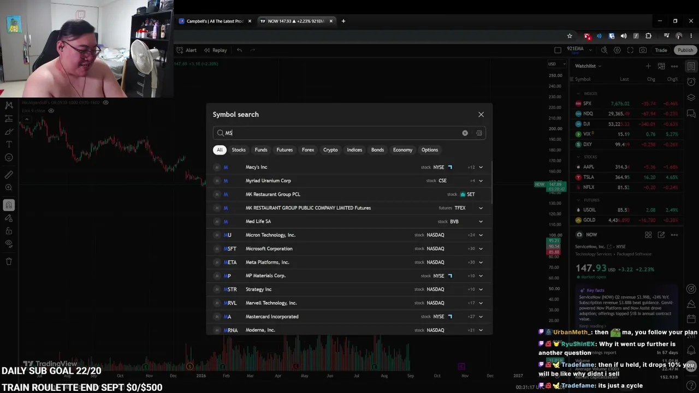699x393 pixels.
Task: Open watchlist advanced view icon
Action: pyautogui.click(x=661, y=66)
